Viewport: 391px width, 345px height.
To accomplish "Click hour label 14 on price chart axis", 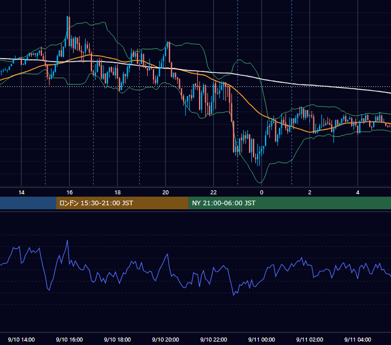I will click(21, 192).
